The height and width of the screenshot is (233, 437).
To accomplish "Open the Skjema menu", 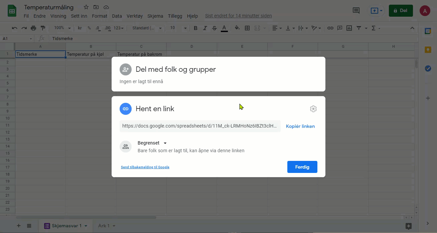I will coord(155,16).
